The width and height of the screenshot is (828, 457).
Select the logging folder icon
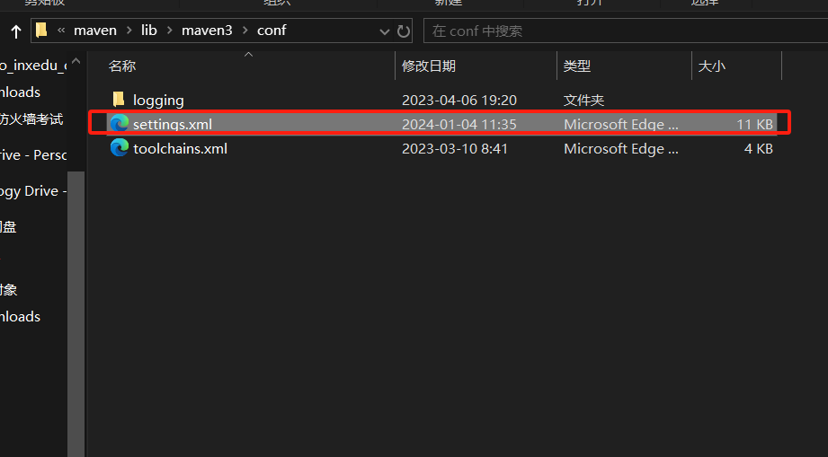[x=119, y=99]
